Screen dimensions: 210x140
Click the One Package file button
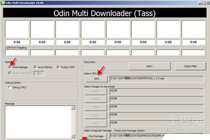[96, 136]
